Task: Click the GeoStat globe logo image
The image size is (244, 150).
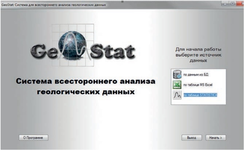Action: [x=72, y=45]
